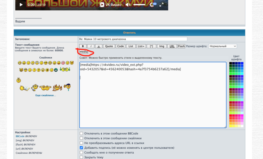Image resolution: width=263 pixels, height=159 pixels.
Task: Insert the smiley reading a book
Action: coord(25,88)
